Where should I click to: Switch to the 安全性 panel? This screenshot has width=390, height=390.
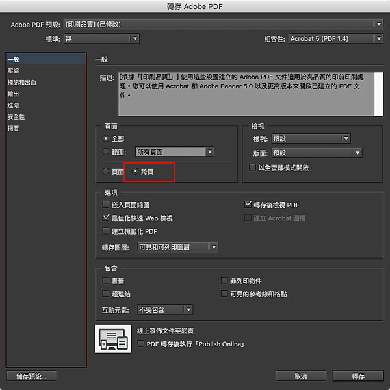click(46, 116)
